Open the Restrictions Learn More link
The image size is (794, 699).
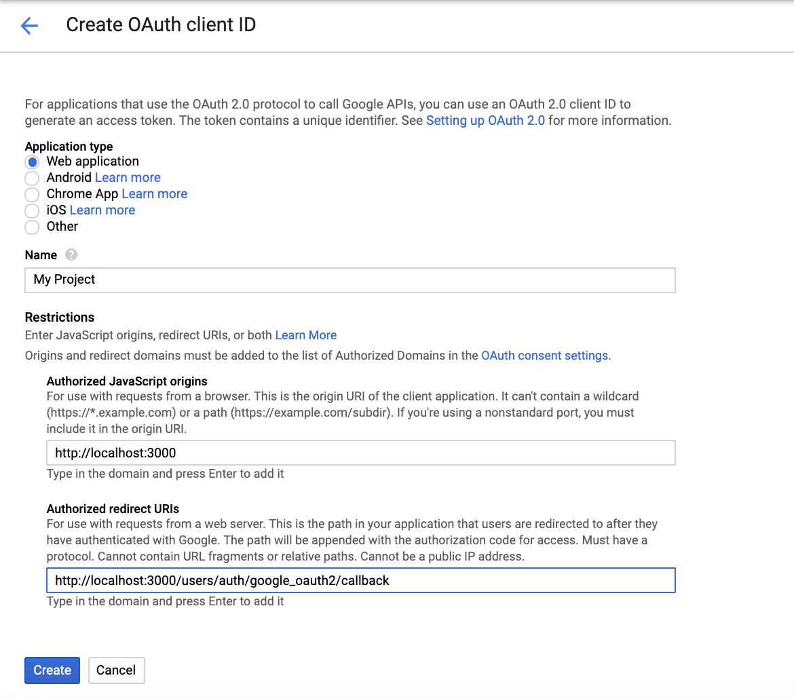(305, 335)
